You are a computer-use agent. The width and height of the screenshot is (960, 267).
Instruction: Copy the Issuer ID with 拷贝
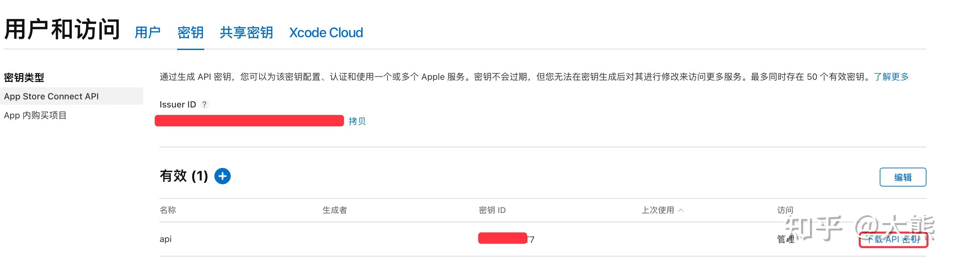[357, 121]
